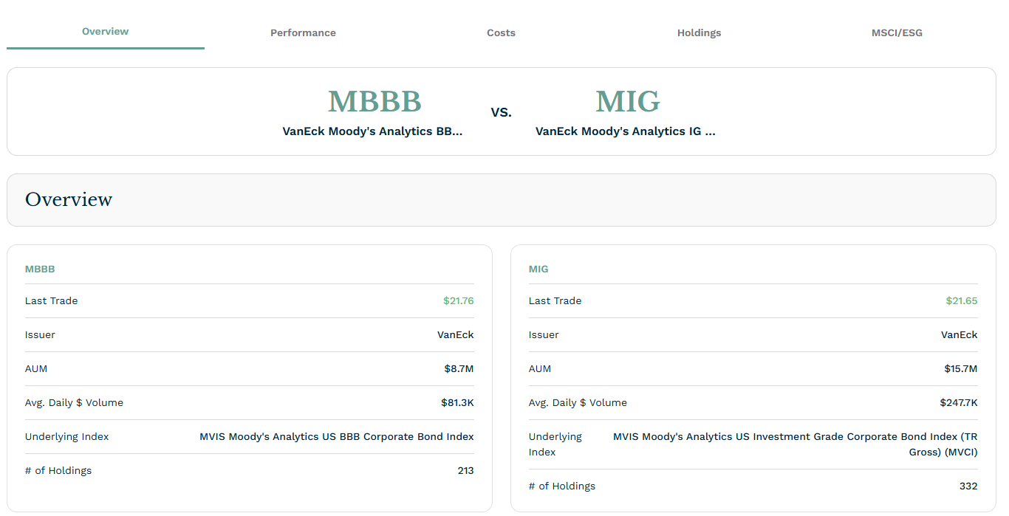Click MBBB AUM value $8.7M
The height and width of the screenshot is (516, 1009).
[459, 369]
